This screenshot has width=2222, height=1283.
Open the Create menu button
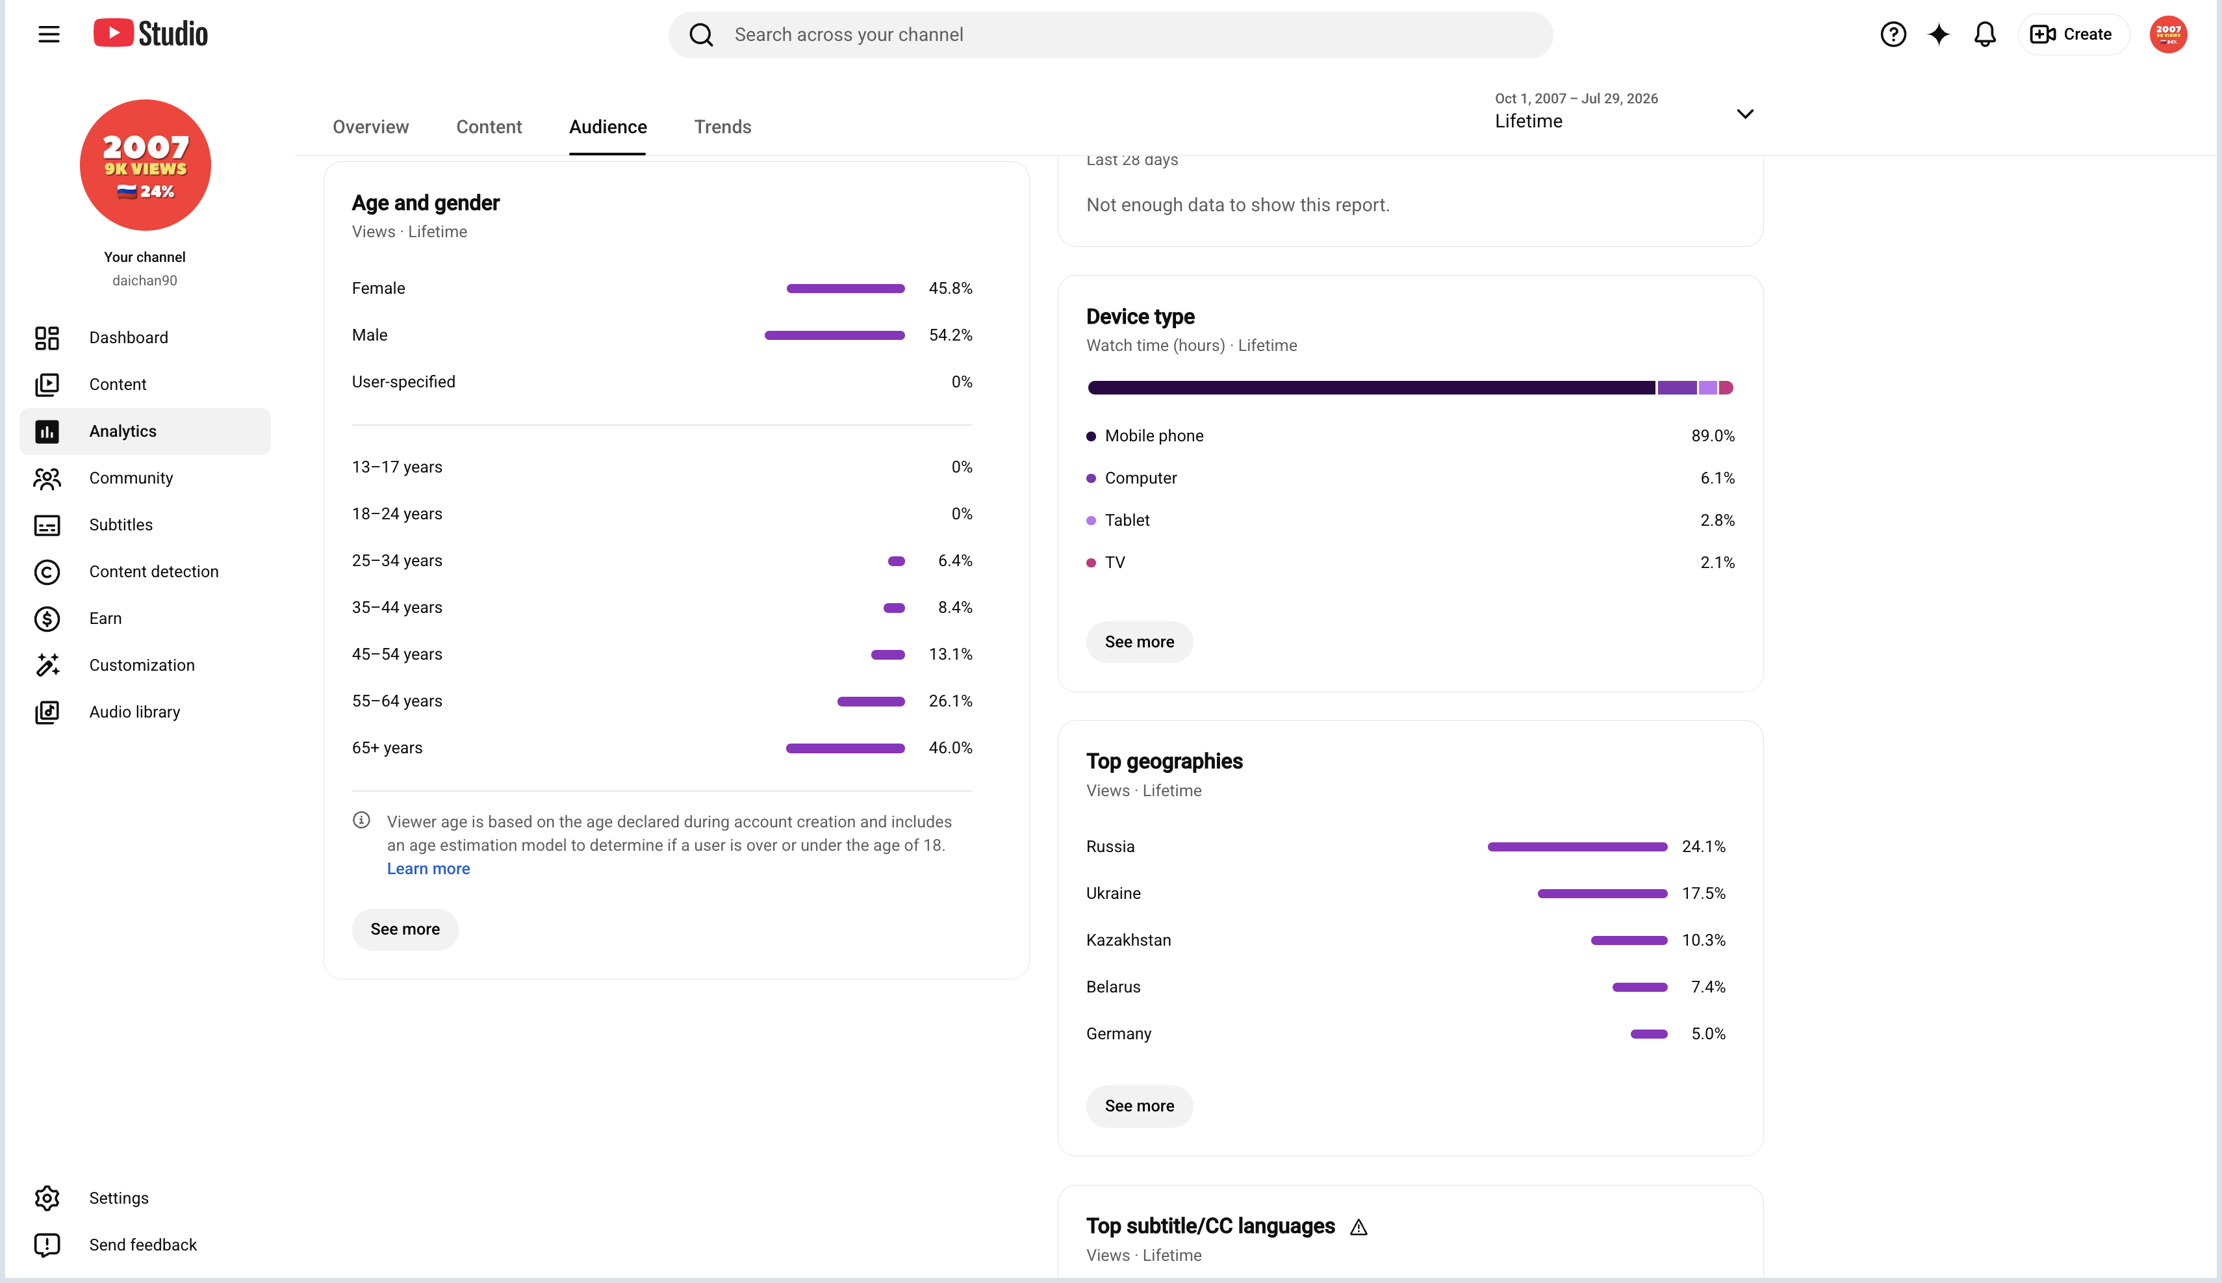coord(2073,34)
